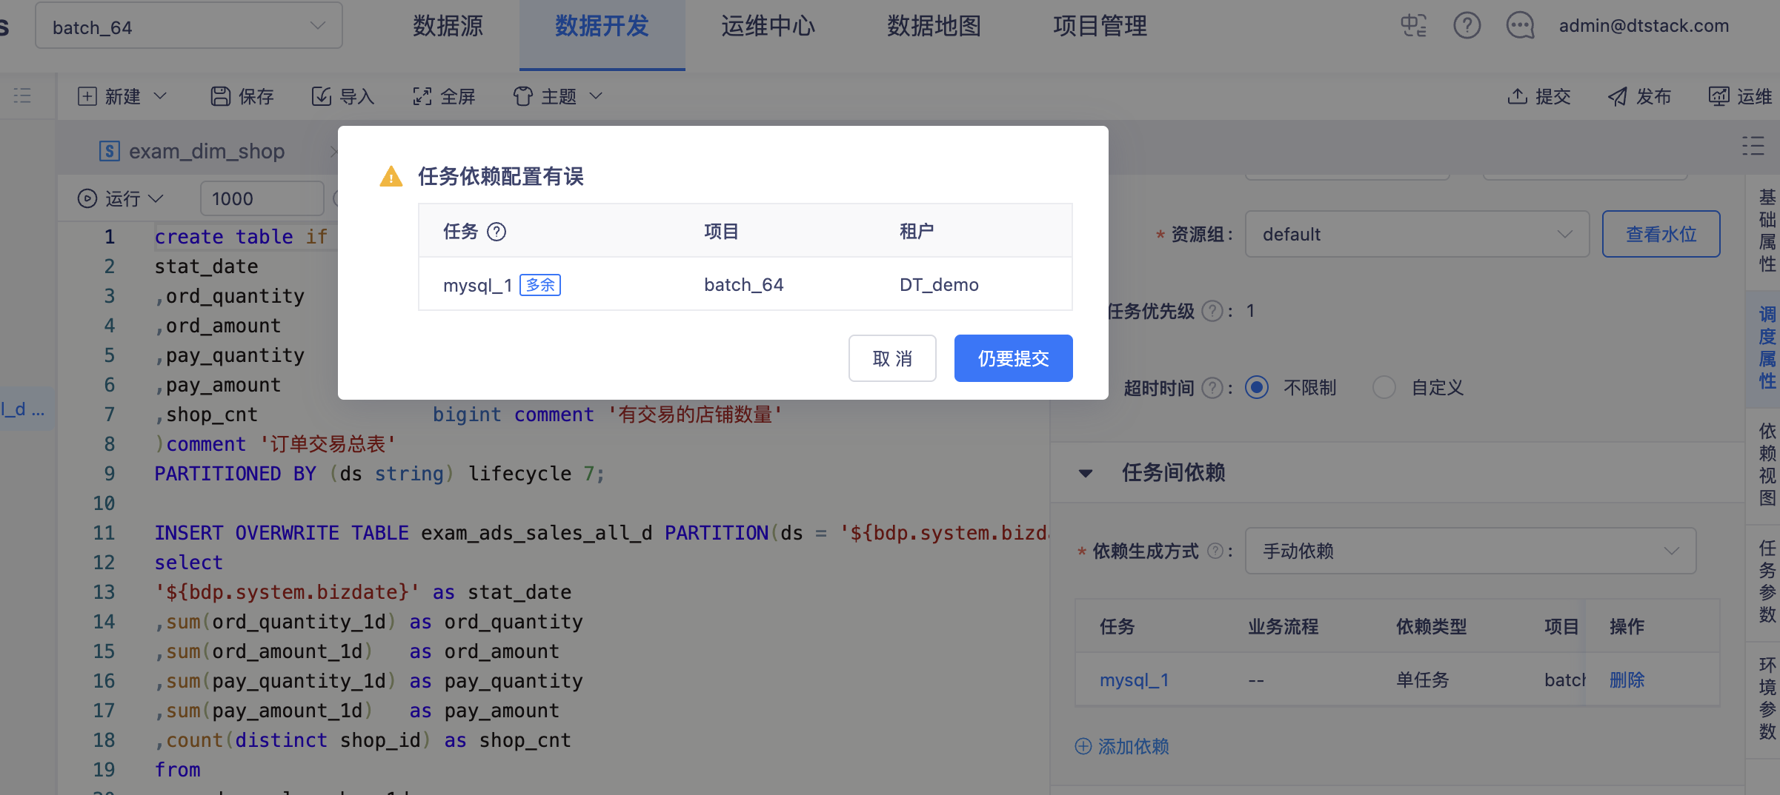Switch to the 数据地图 tab

coord(934,27)
